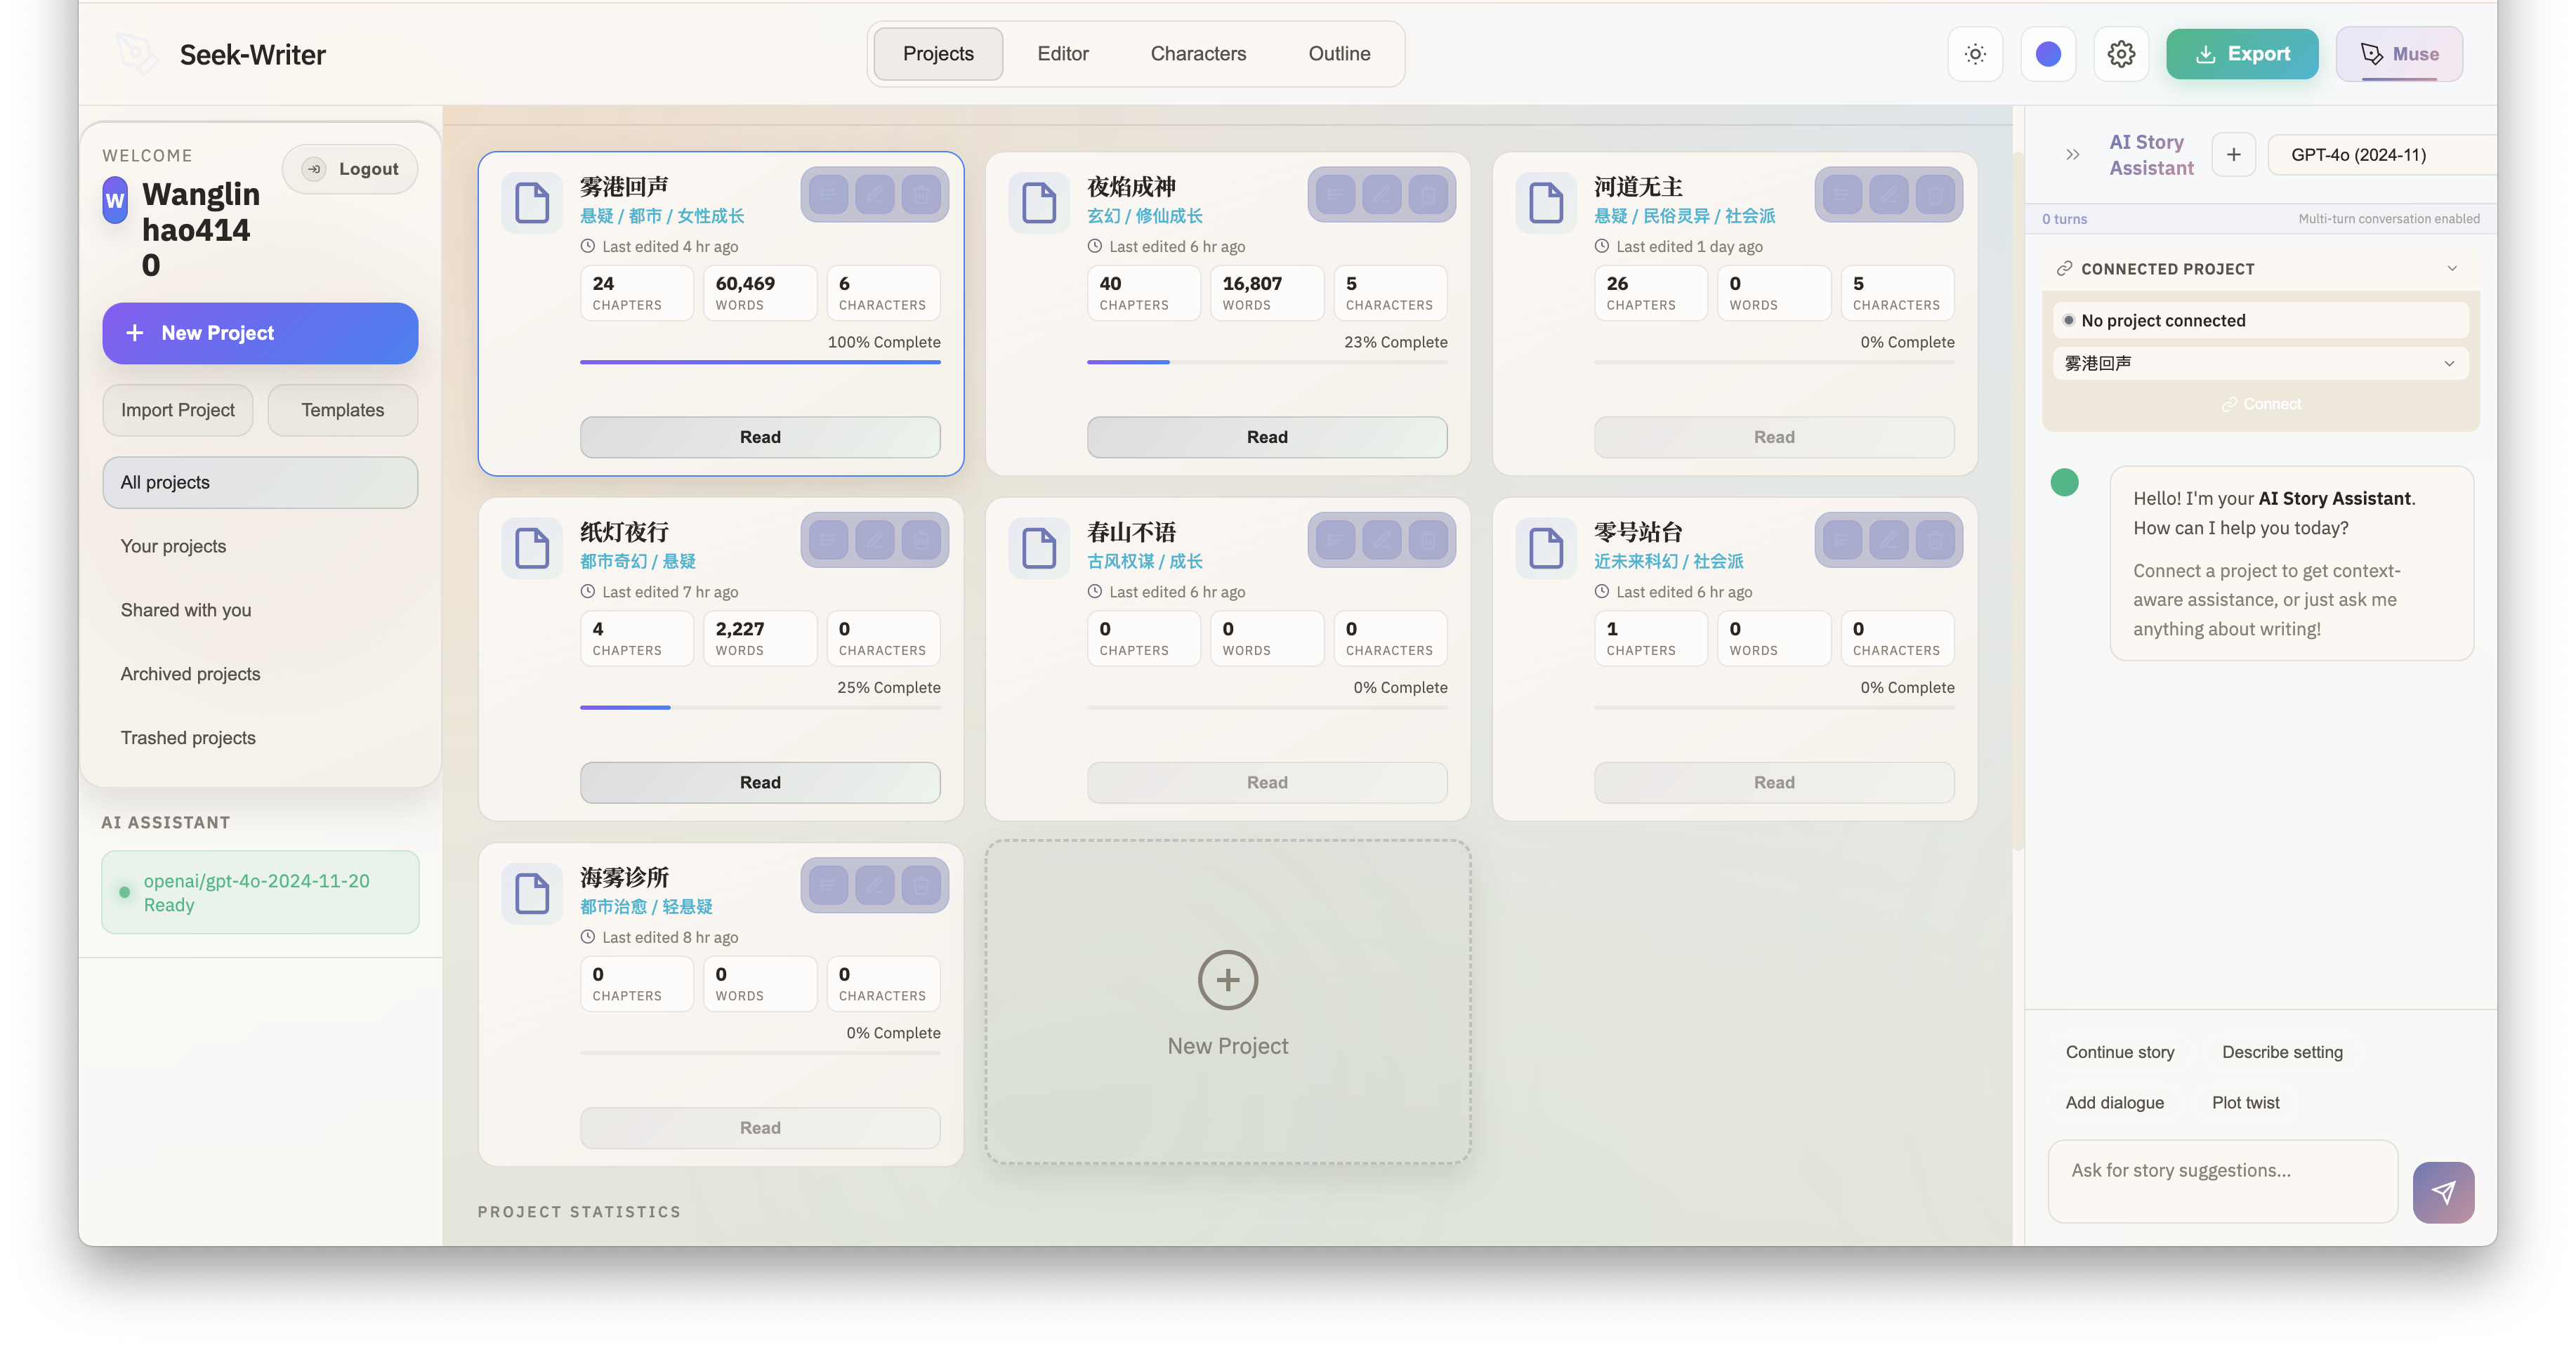Image resolution: width=2576 pixels, height=1350 pixels.
Task: Delete 夜焰成神 using its trash icon
Action: pos(1428,195)
